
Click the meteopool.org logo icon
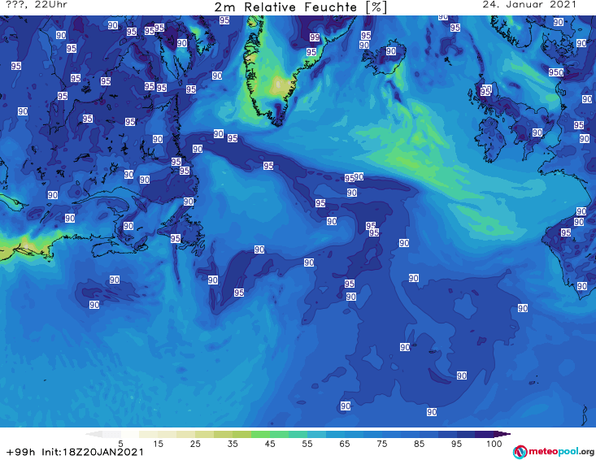coord(520,452)
